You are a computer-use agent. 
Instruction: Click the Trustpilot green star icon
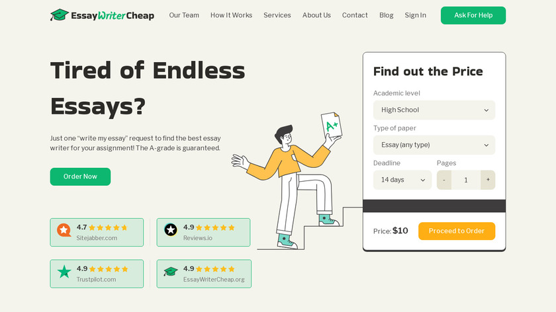point(64,272)
